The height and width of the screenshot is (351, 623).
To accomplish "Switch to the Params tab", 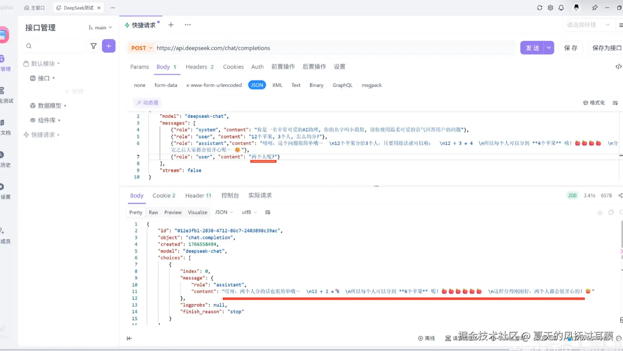I will point(139,67).
